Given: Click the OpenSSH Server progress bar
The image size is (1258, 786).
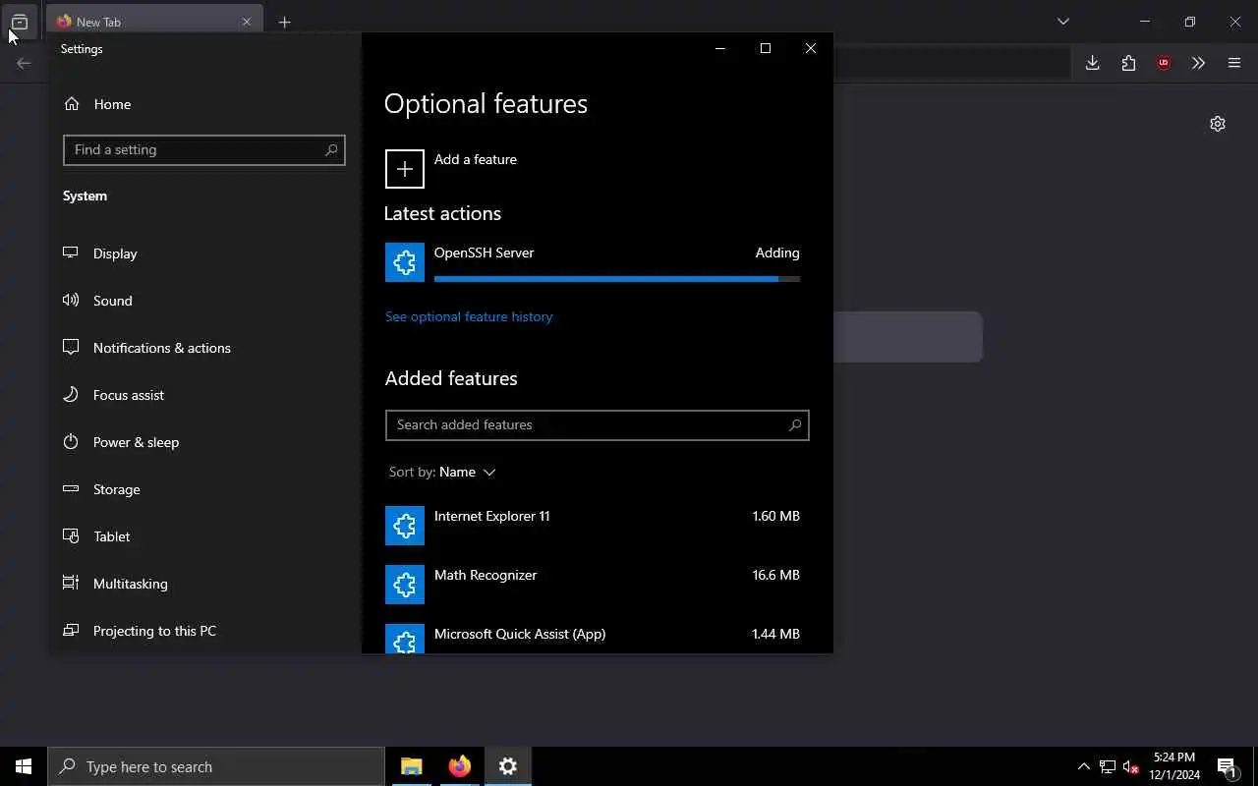Looking at the screenshot, I should click(x=617, y=279).
